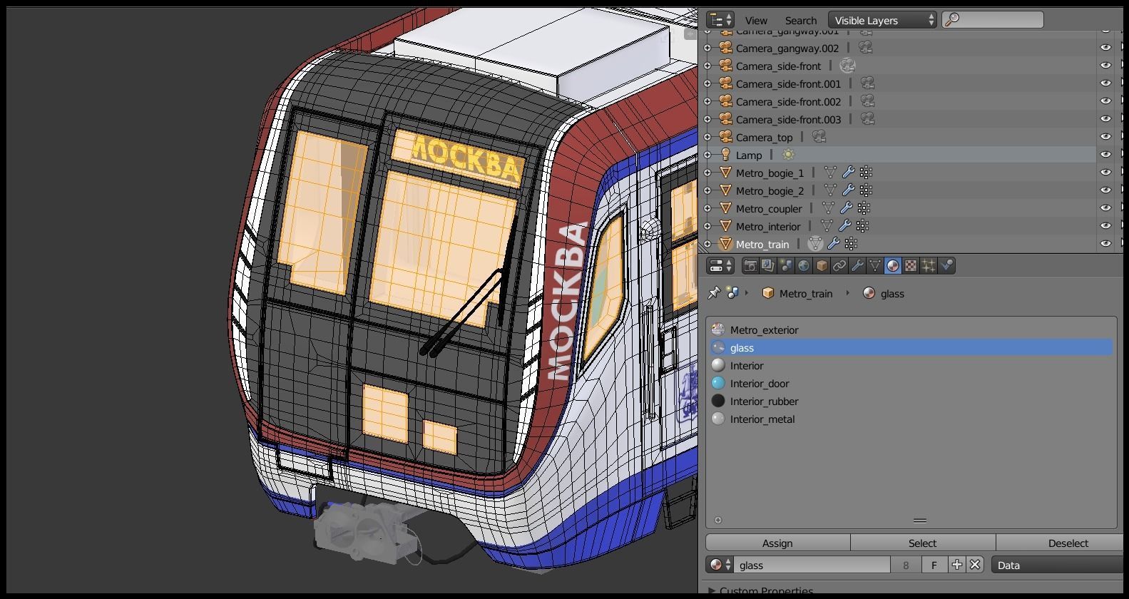Viewport: 1129px width, 599px height.
Task: Hide the Lamp object via eye icon
Action: (1105, 155)
